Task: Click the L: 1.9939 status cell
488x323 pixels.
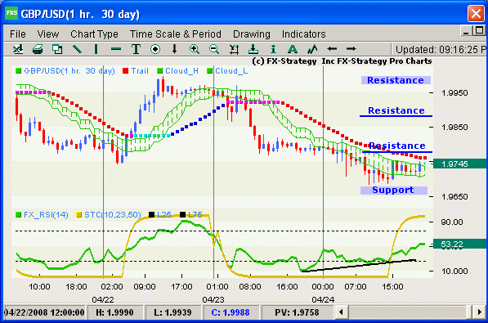Action: [172, 312]
